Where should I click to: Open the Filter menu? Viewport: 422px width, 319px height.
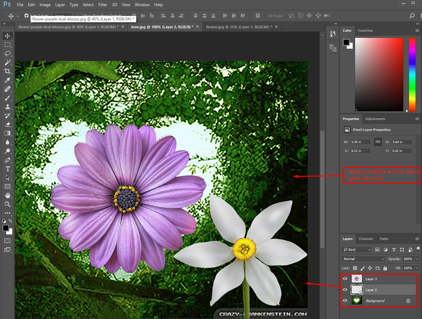click(103, 4)
